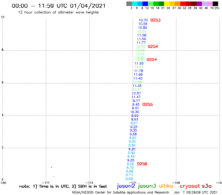Screen dimensions: 222x195
Task: Select the wave height value 10.30
Action: coord(135,112)
